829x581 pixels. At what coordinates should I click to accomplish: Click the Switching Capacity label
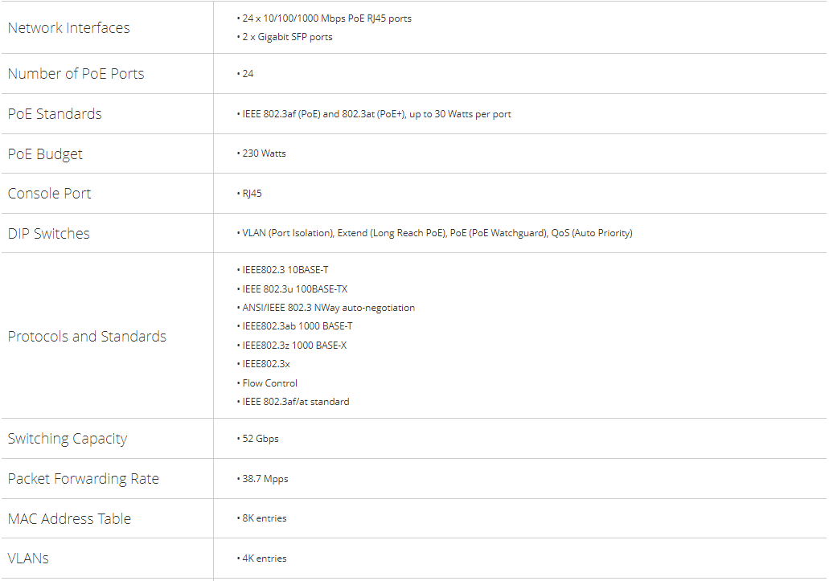(68, 439)
